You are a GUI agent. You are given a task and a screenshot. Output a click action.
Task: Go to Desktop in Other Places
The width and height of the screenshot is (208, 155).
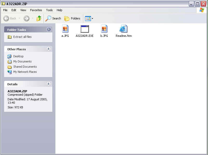pyautogui.click(x=18, y=56)
